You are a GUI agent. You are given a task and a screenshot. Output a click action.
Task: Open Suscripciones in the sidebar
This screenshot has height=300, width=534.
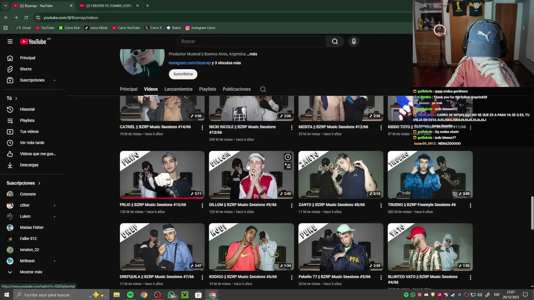32,80
